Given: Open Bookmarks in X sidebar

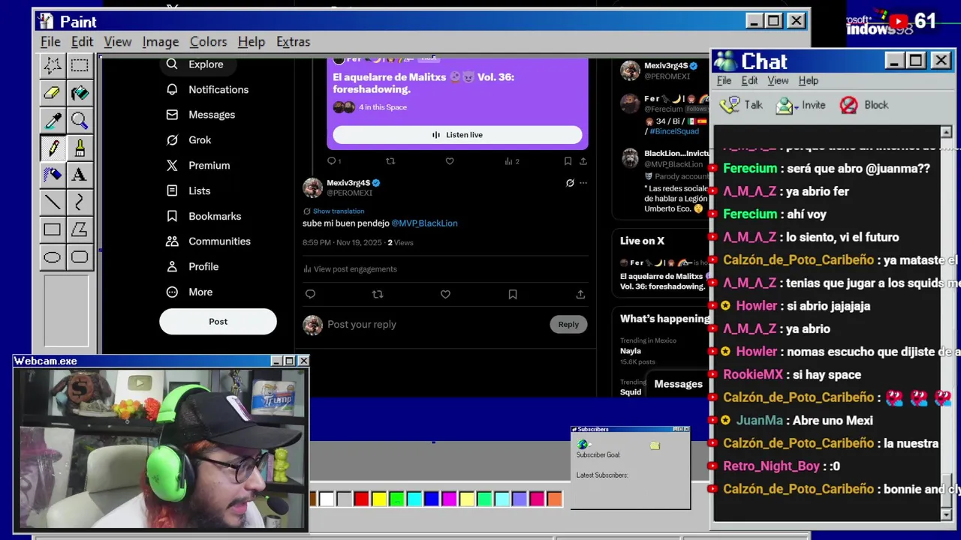Looking at the screenshot, I should pos(203,216).
